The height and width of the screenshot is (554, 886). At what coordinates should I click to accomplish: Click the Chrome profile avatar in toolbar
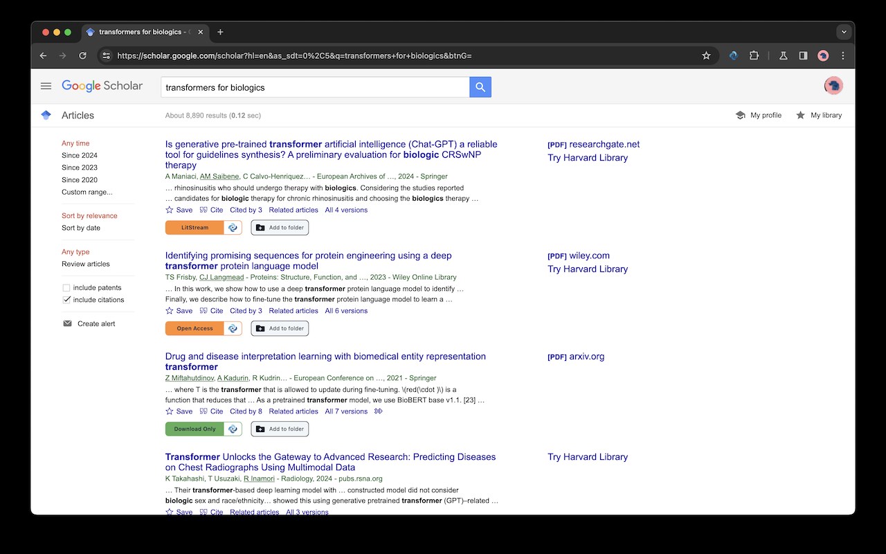pyautogui.click(x=823, y=55)
